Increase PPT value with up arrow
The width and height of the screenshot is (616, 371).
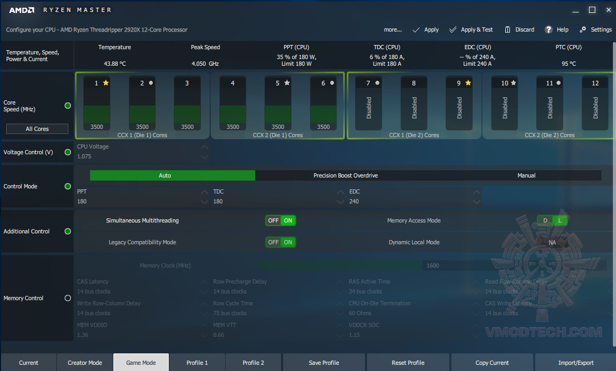click(204, 192)
